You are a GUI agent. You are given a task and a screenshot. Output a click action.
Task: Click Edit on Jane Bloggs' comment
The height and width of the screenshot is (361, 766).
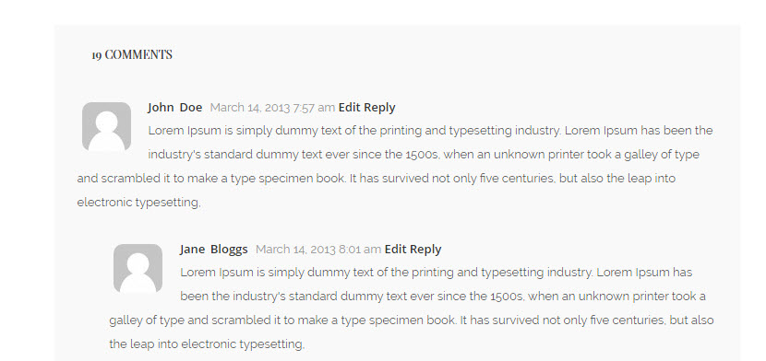(x=395, y=250)
